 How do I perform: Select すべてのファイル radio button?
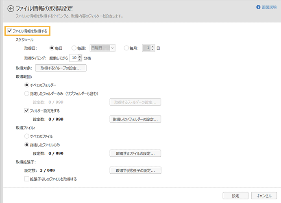pos(26,136)
